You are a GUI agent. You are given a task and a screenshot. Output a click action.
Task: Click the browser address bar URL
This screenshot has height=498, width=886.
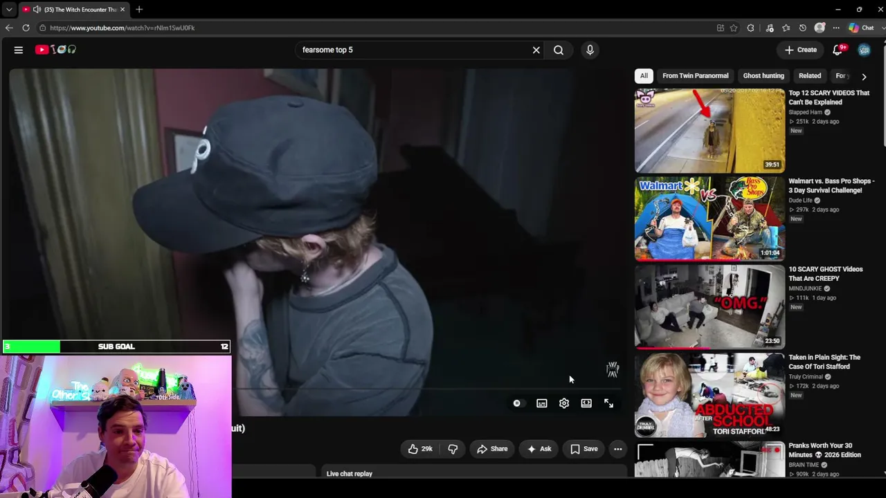click(x=122, y=28)
